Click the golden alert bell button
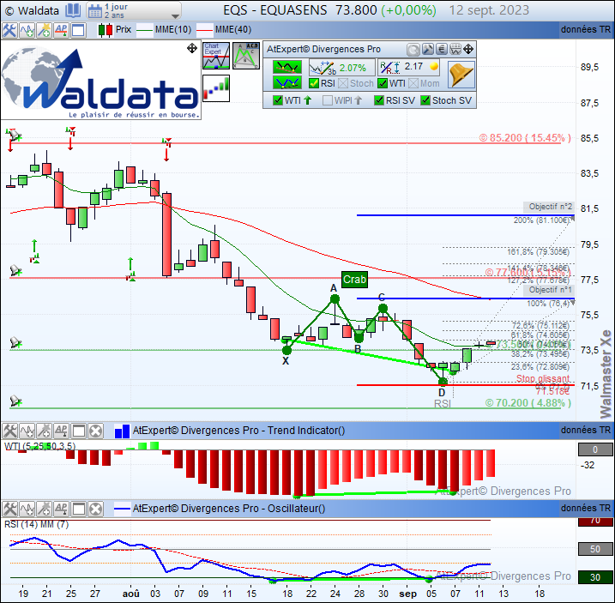The image size is (615, 603). click(x=461, y=75)
